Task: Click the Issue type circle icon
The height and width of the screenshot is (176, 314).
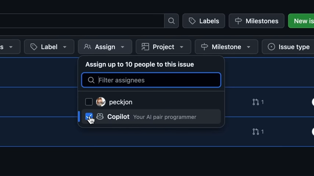Action: 271,47
